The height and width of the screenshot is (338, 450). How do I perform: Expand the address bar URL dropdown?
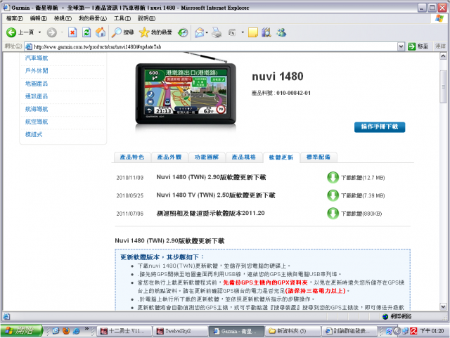click(x=401, y=46)
